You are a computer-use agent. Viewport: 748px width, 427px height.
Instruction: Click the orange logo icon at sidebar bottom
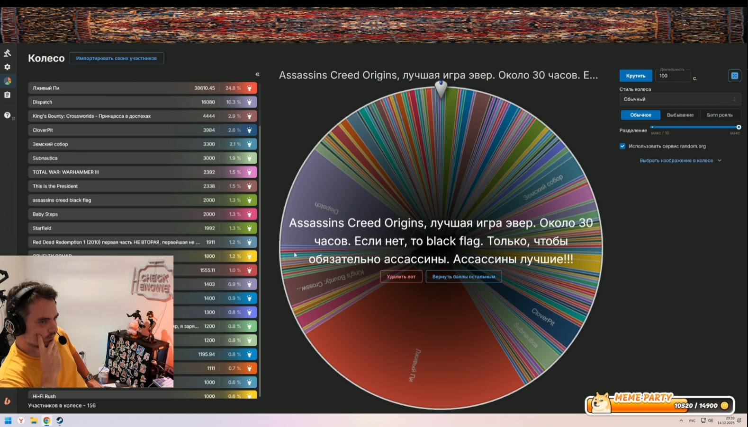coord(7,401)
